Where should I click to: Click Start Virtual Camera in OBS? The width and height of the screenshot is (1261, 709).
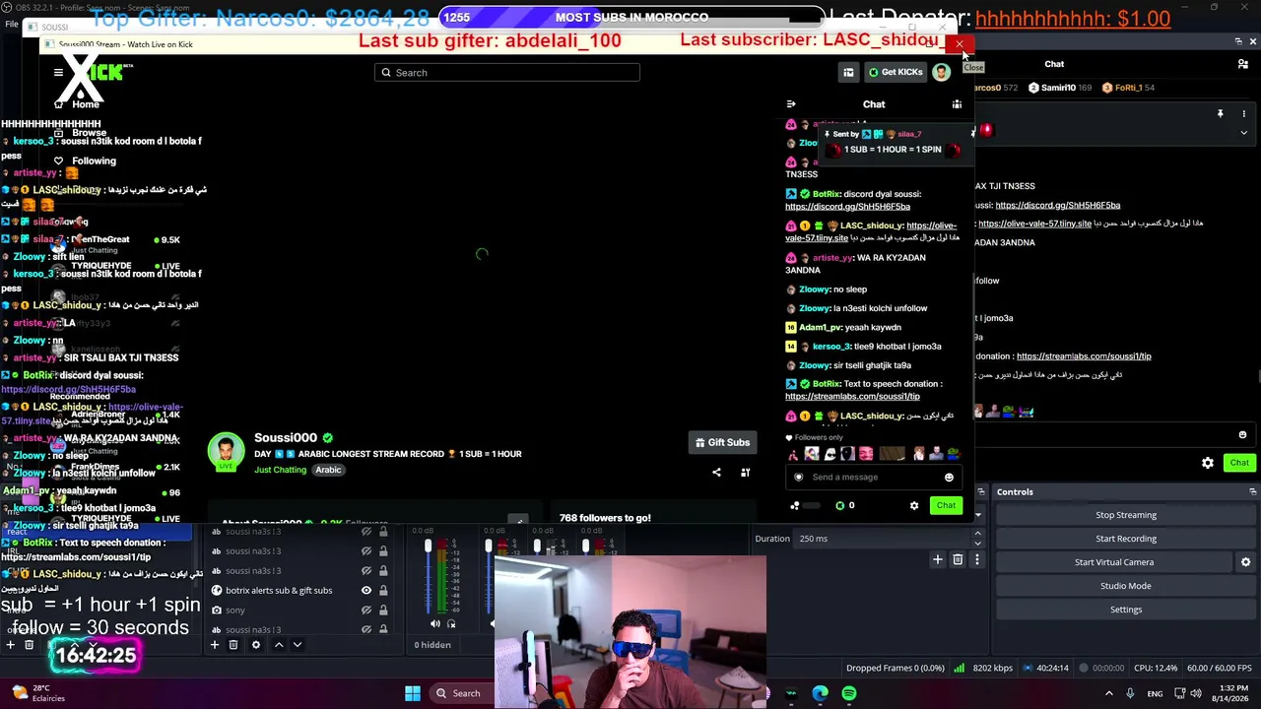point(1114,562)
